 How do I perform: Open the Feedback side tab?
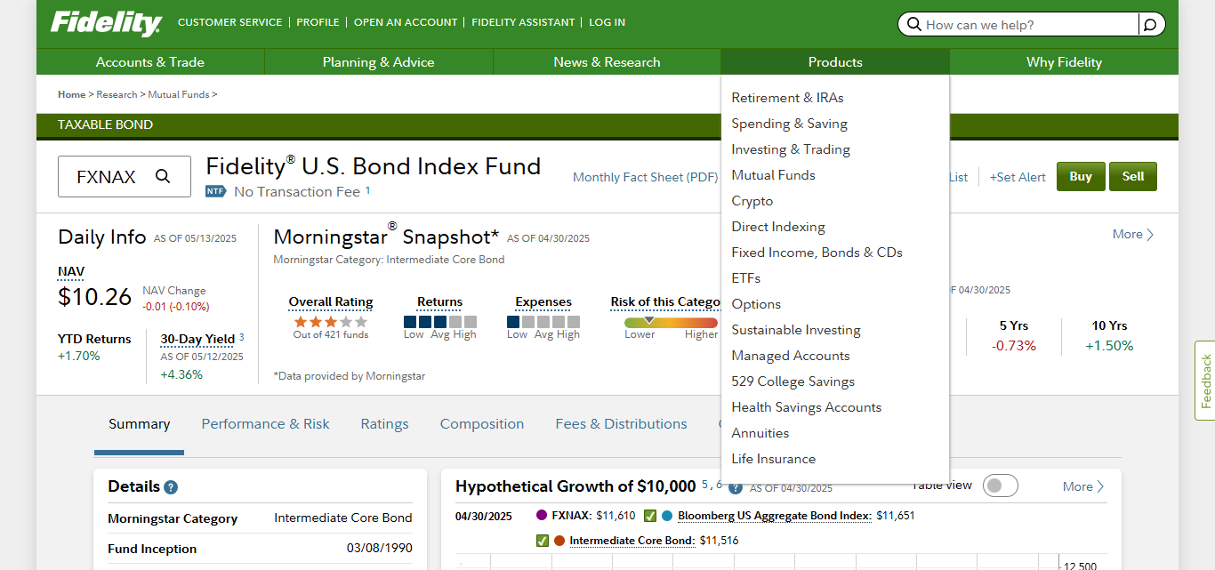[x=1205, y=381]
